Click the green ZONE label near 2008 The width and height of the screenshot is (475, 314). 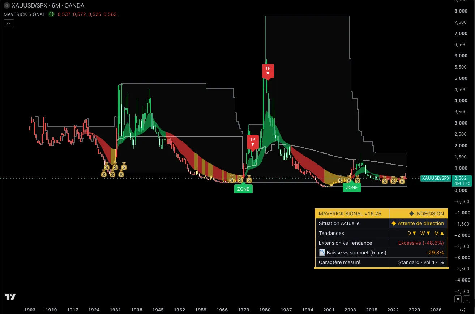(352, 187)
